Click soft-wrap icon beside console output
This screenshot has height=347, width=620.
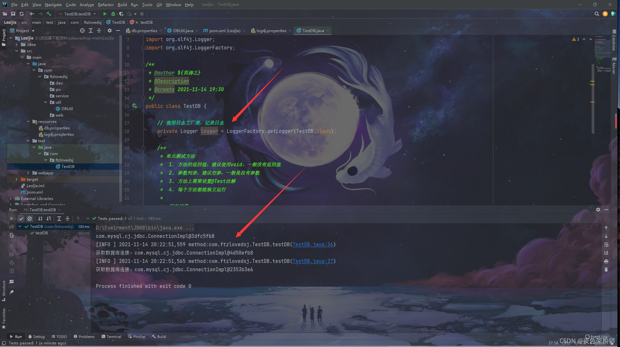tap(606, 245)
